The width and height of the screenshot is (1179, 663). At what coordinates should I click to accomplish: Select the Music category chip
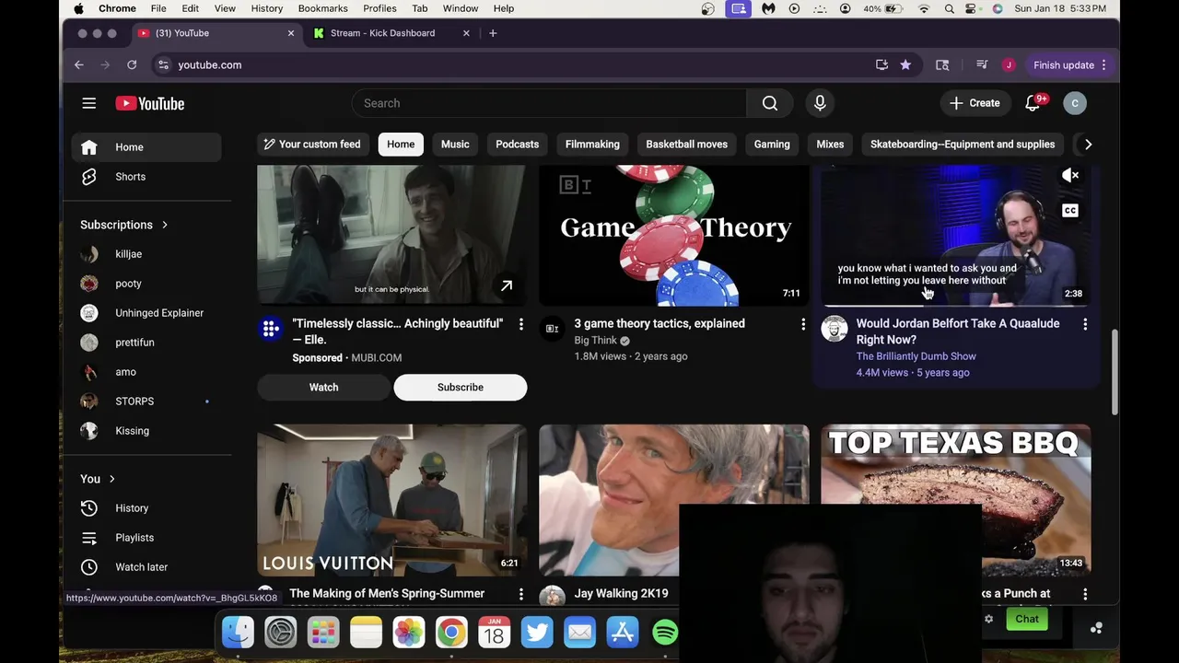click(x=455, y=145)
